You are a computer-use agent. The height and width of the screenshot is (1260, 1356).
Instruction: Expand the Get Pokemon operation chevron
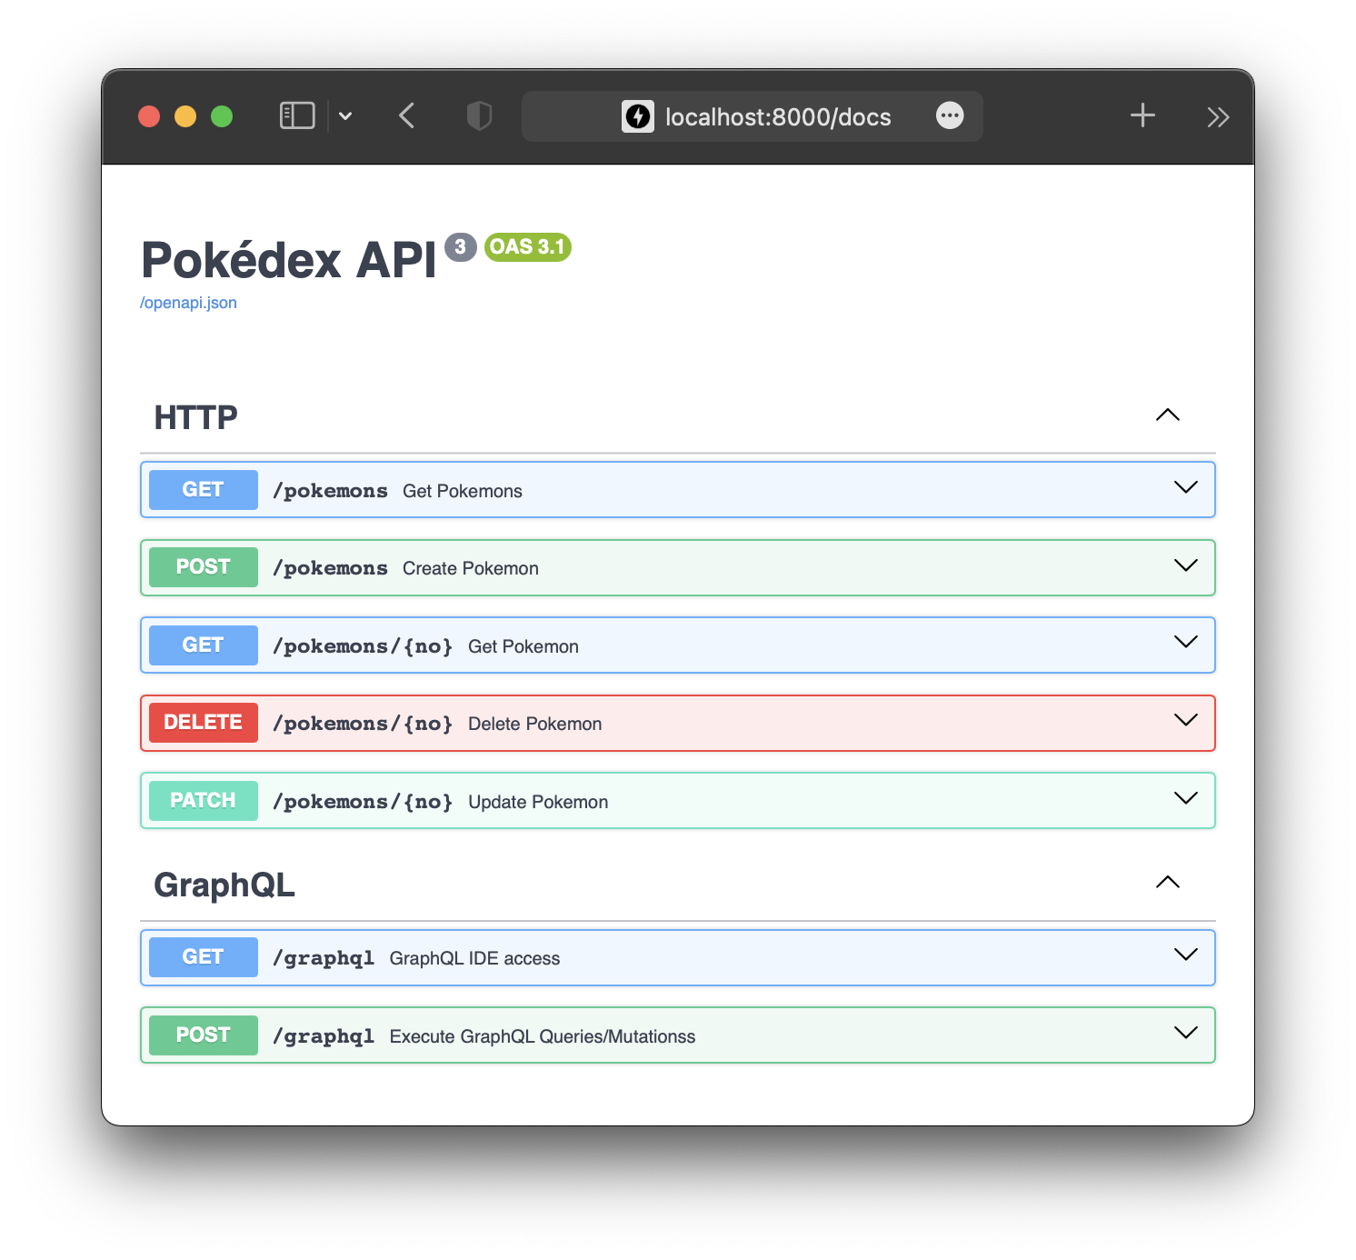click(x=1185, y=643)
